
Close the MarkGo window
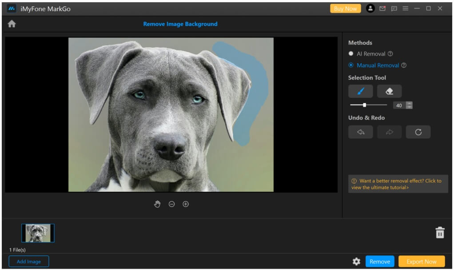point(440,8)
